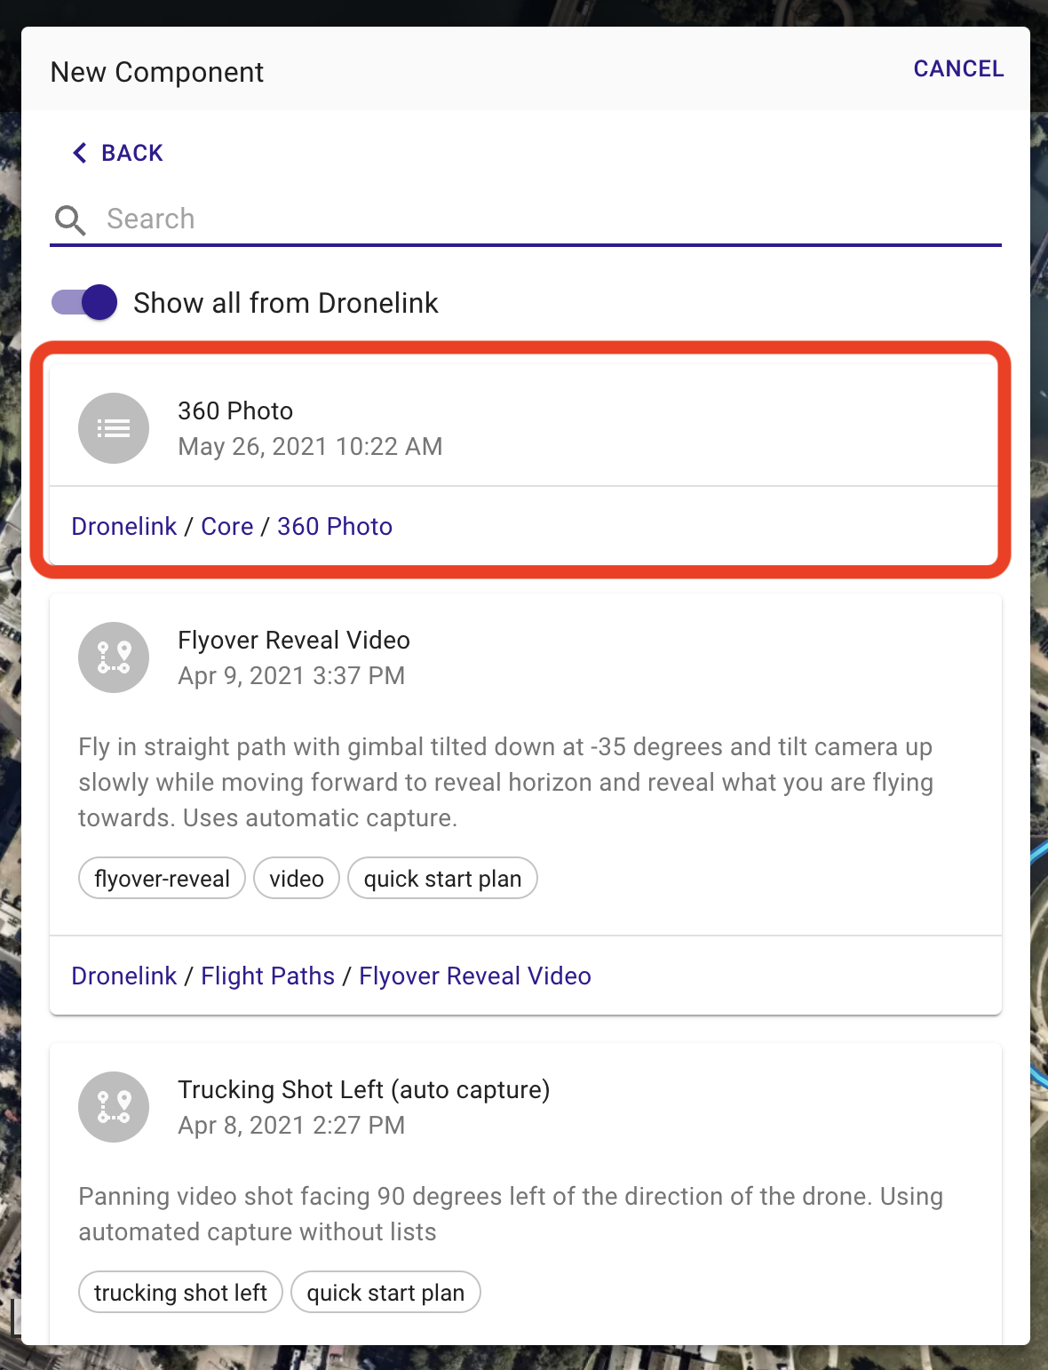Click the back chevron arrow icon

click(x=80, y=153)
